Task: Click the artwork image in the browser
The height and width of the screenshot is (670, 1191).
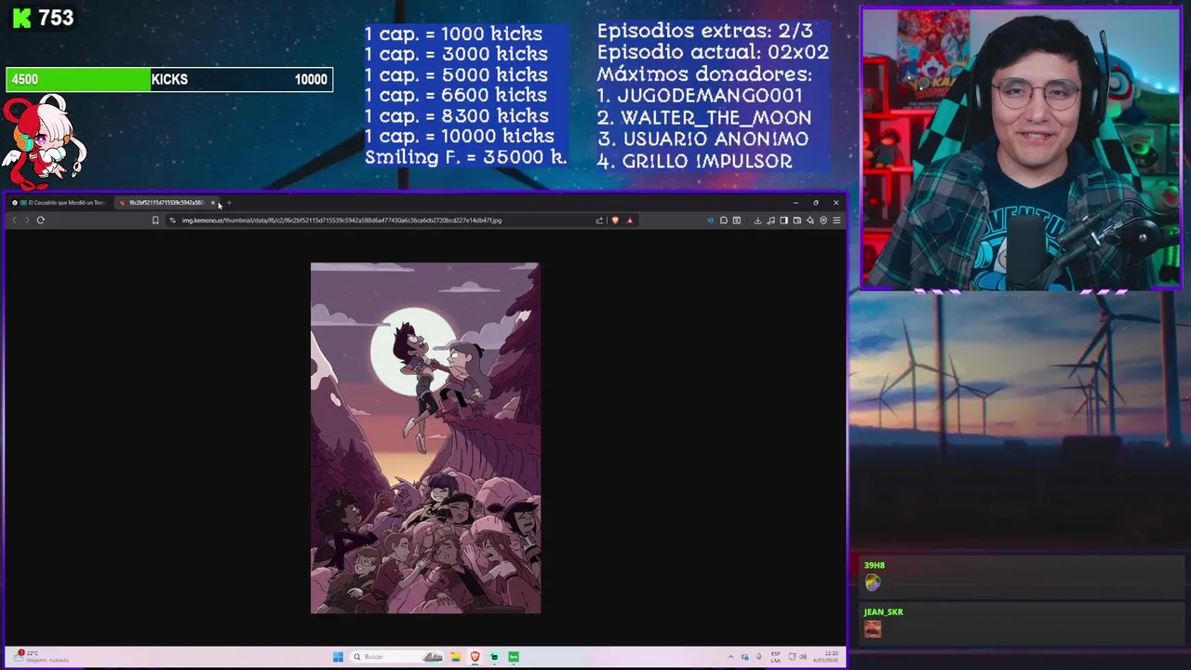Action: tap(425, 438)
